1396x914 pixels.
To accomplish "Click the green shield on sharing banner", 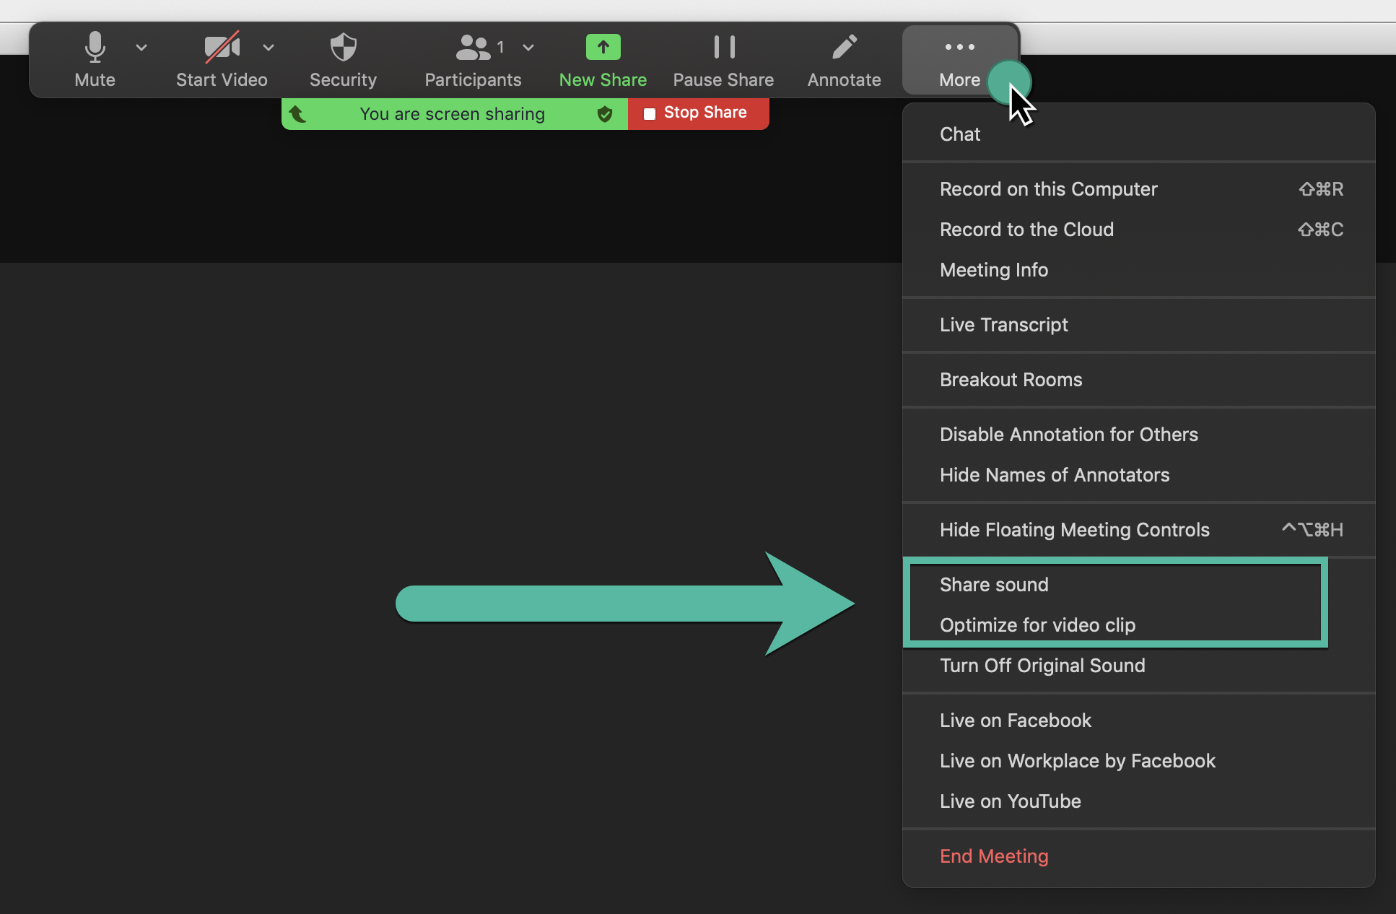I will click(605, 114).
